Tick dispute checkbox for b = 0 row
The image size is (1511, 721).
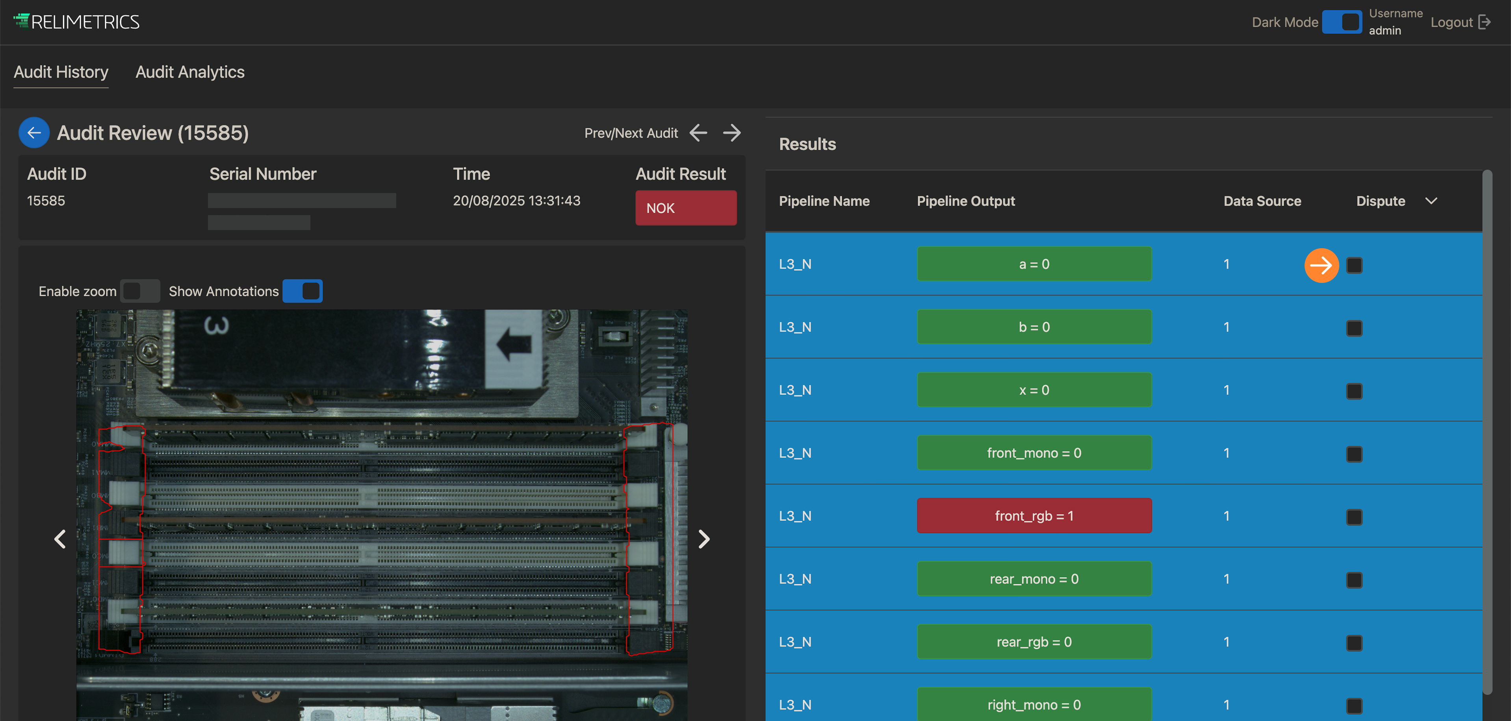[x=1354, y=328]
